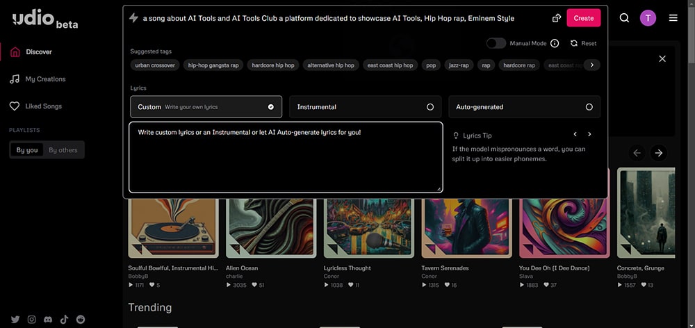Image resolution: width=695 pixels, height=328 pixels.
Task: Click the Trending section heading
Action: click(150, 307)
